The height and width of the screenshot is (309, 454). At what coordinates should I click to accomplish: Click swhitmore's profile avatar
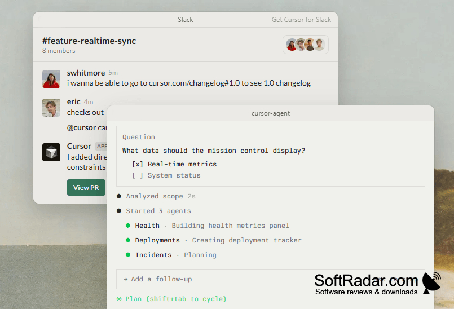[51, 79]
